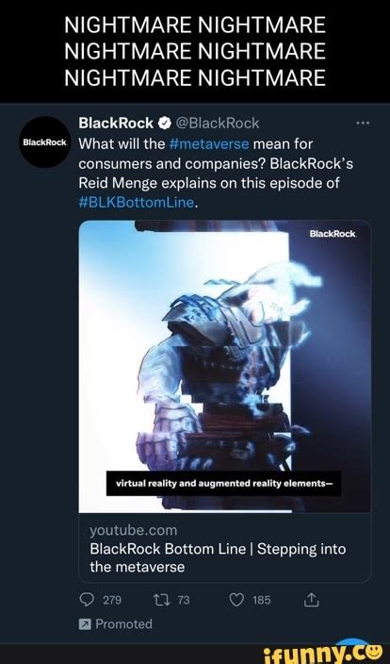Like the tweet with the heart icon

pos(236,600)
